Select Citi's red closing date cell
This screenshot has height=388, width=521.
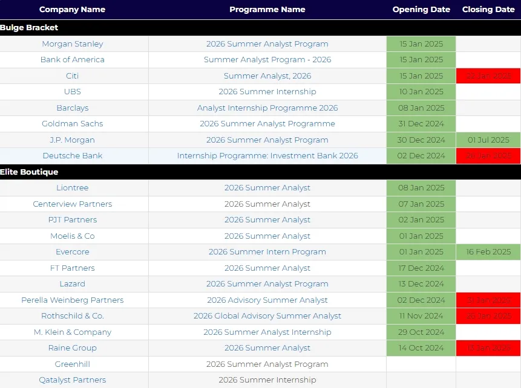click(x=488, y=76)
